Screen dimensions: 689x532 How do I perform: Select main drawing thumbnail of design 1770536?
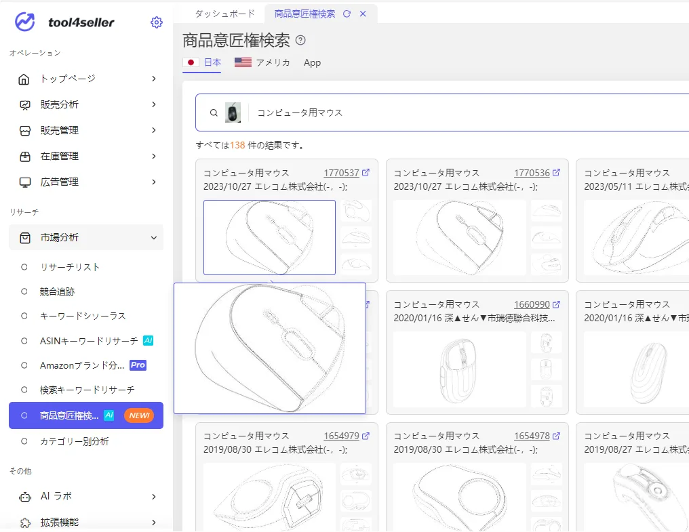point(460,238)
